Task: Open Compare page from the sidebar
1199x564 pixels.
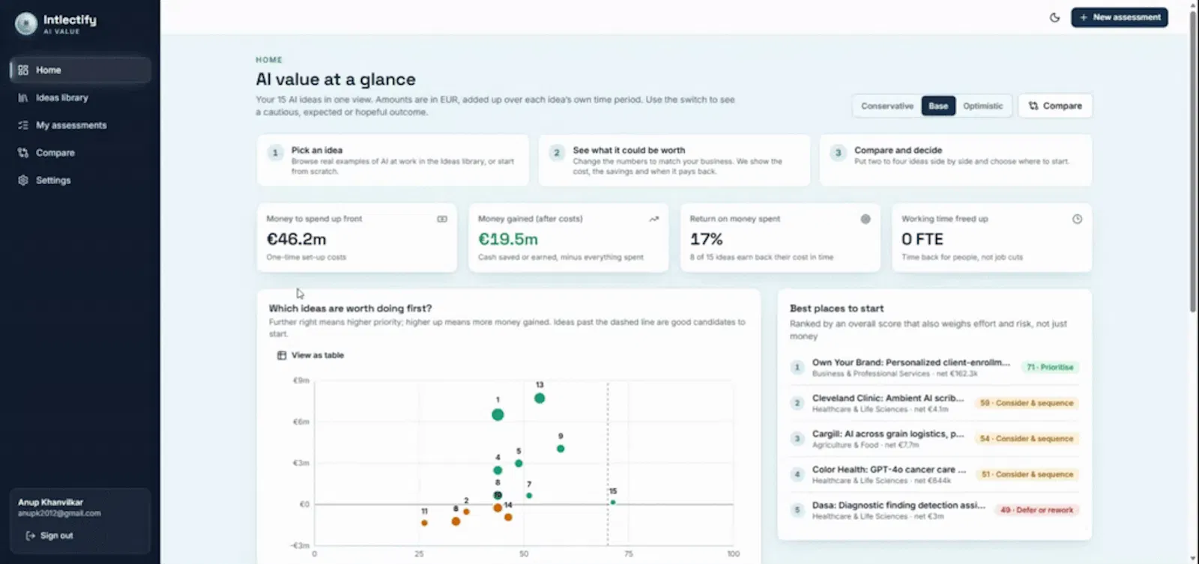Action: 80,153
